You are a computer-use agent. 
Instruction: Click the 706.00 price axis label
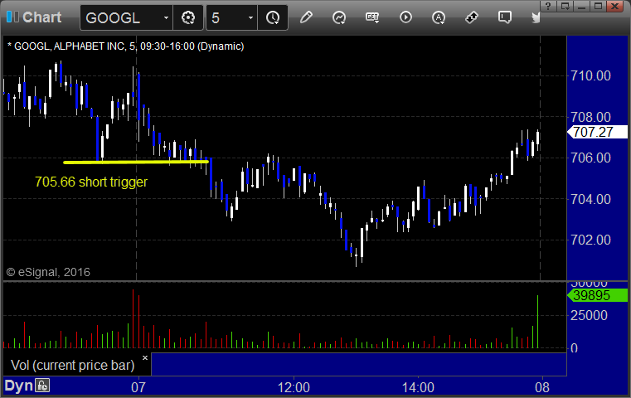590,158
